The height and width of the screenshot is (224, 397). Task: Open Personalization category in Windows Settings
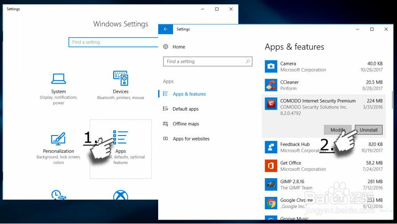coord(59,148)
